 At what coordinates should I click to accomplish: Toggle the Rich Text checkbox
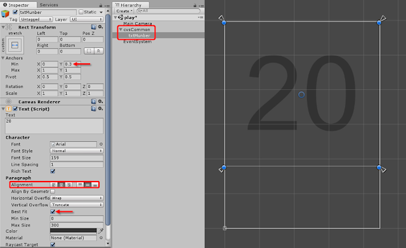53,171
